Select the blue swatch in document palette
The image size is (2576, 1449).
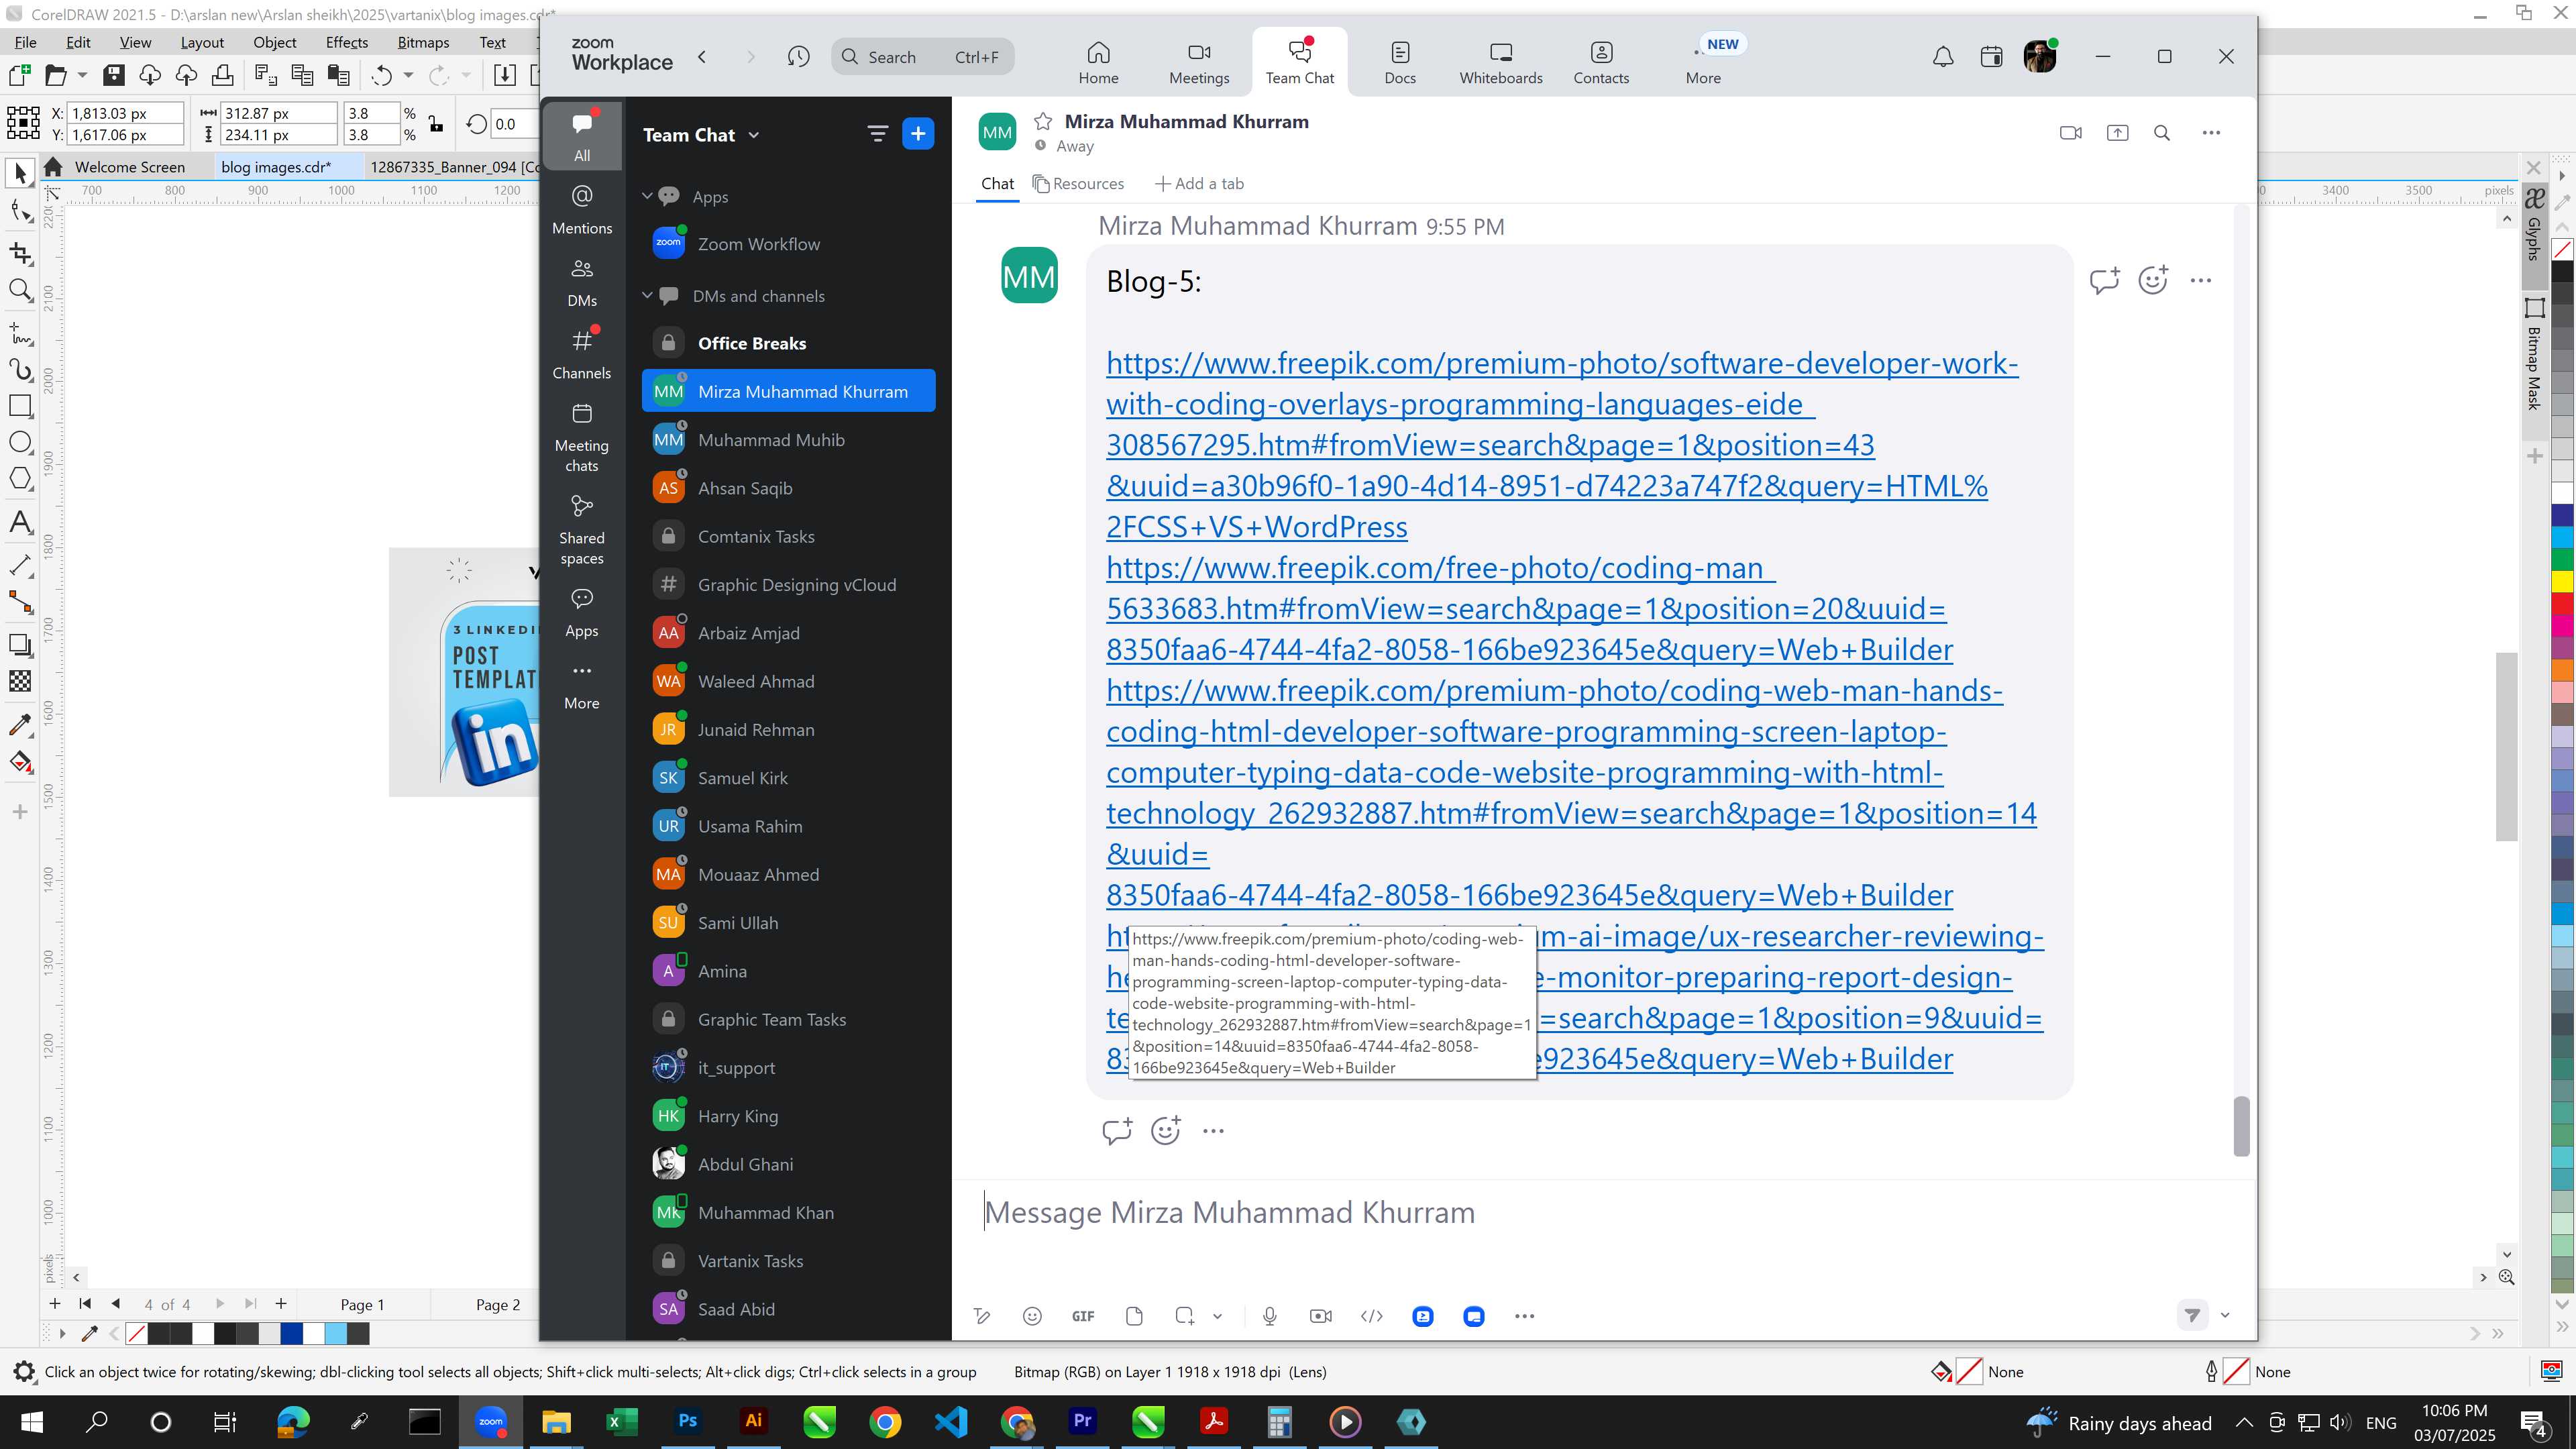pyautogui.click(x=292, y=1333)
